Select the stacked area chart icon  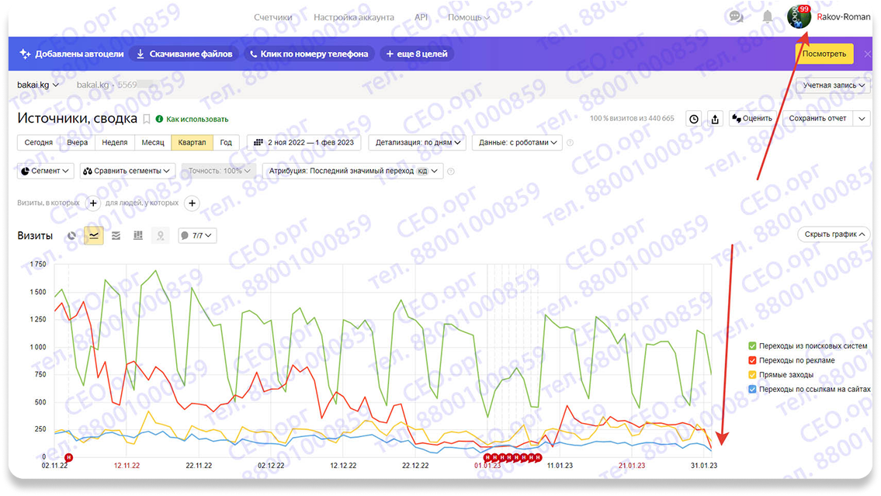[116, 235]
